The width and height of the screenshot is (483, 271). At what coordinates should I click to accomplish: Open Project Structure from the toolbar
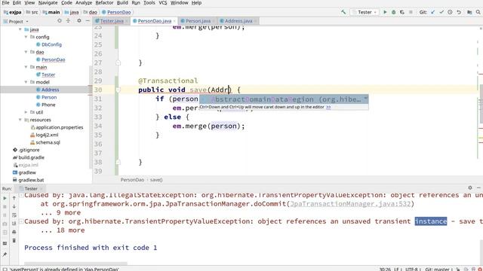[x=469, y=12]
